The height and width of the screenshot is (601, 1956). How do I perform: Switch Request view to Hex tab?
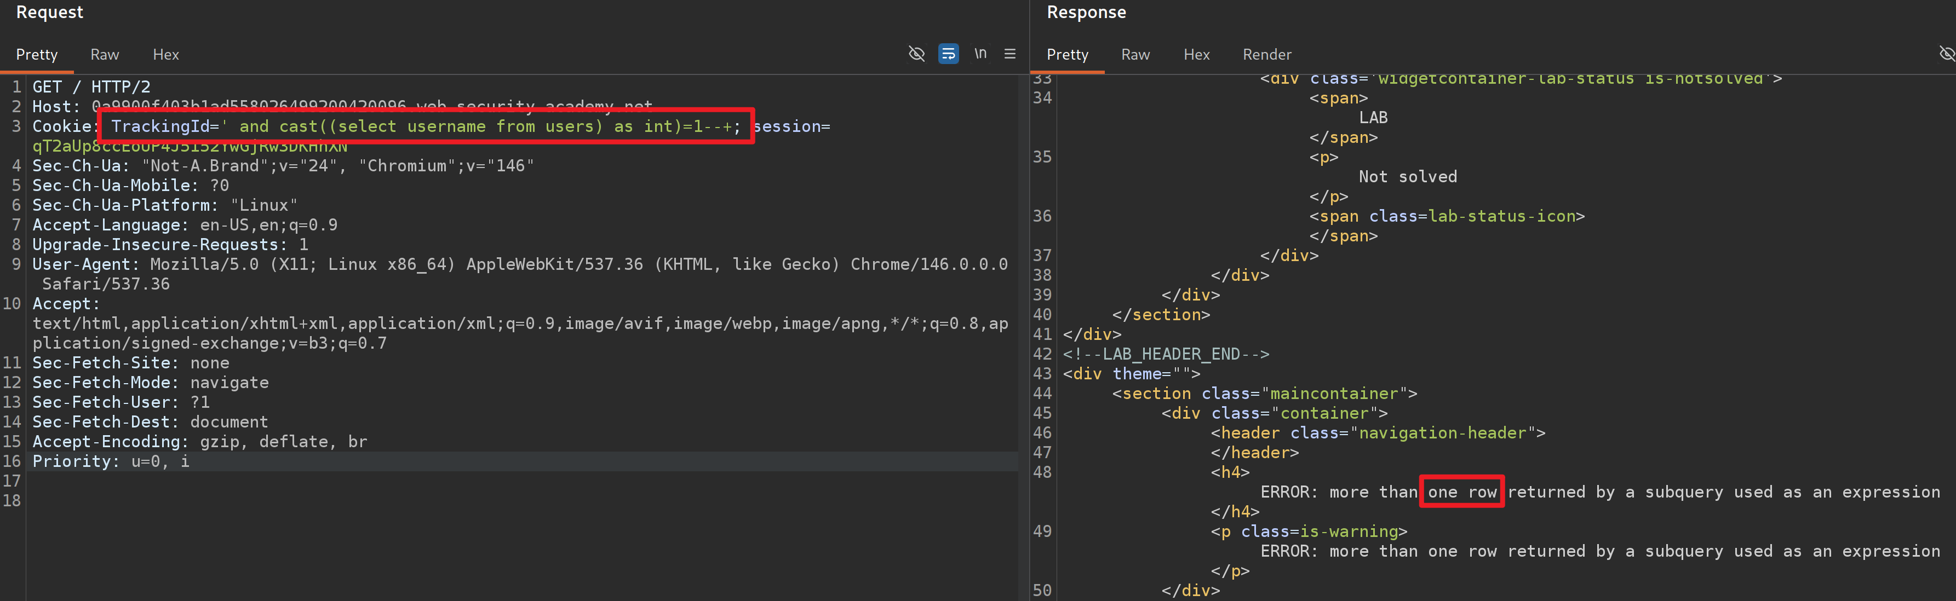pyautogui.click(x=165, y=55)
